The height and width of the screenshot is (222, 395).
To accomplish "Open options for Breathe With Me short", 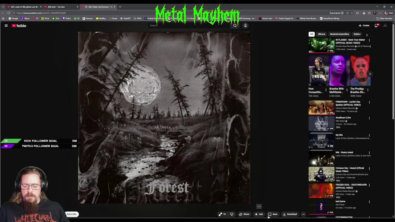I will pyautogui.click(x=347, y=90).
